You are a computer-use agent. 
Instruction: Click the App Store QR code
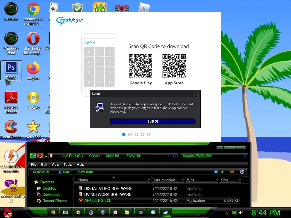174,66
